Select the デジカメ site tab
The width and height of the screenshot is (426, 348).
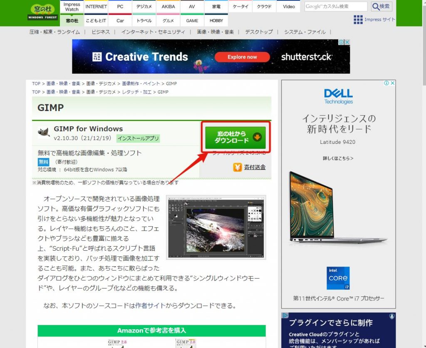click(x=144, y=7)
